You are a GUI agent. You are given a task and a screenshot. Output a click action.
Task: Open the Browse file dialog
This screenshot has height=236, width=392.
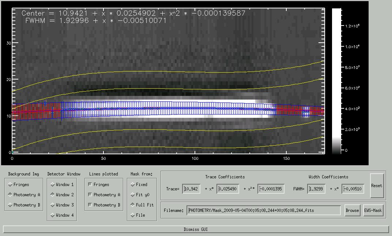coord(353,210)
